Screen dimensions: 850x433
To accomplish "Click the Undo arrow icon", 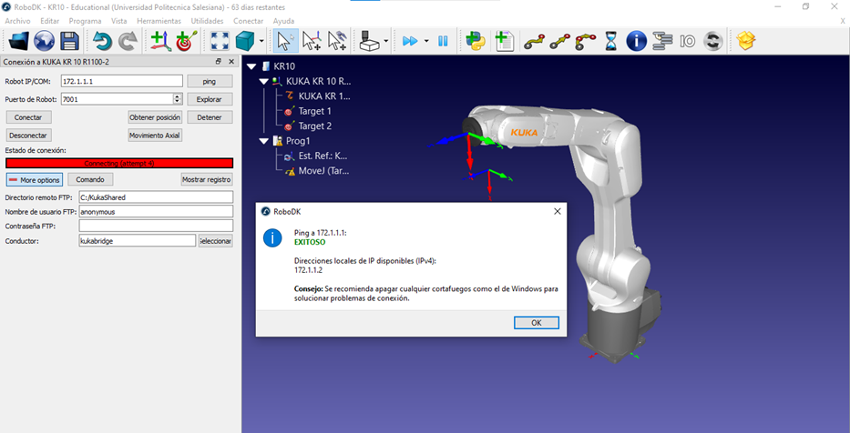I will pyautogui.click(x=102, y=41).
